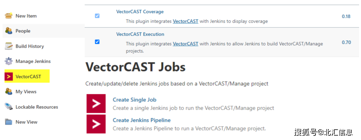Click the My Views icon
Image resolution: width=361 pixels, height=140 pixels.
tap(8, 91)
